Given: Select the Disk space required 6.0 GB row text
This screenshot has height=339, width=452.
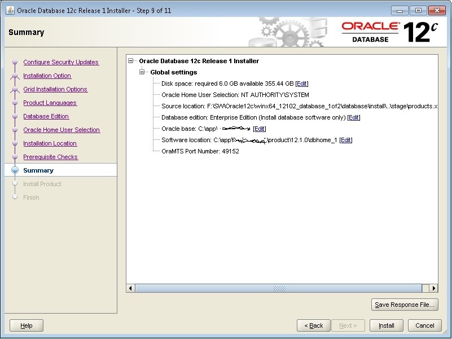Looking at the screenshot, I should click(227, 83).
